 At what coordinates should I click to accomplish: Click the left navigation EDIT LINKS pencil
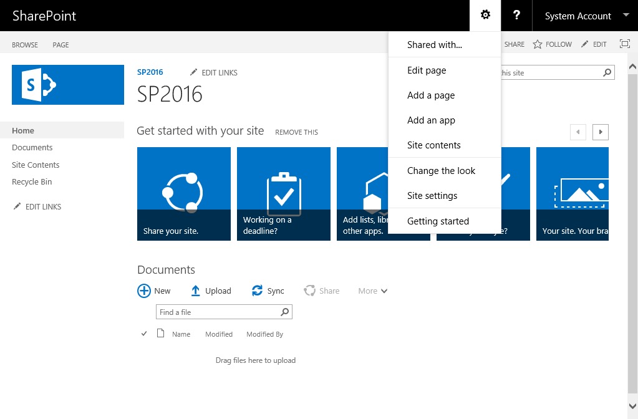tap(17, 206)
